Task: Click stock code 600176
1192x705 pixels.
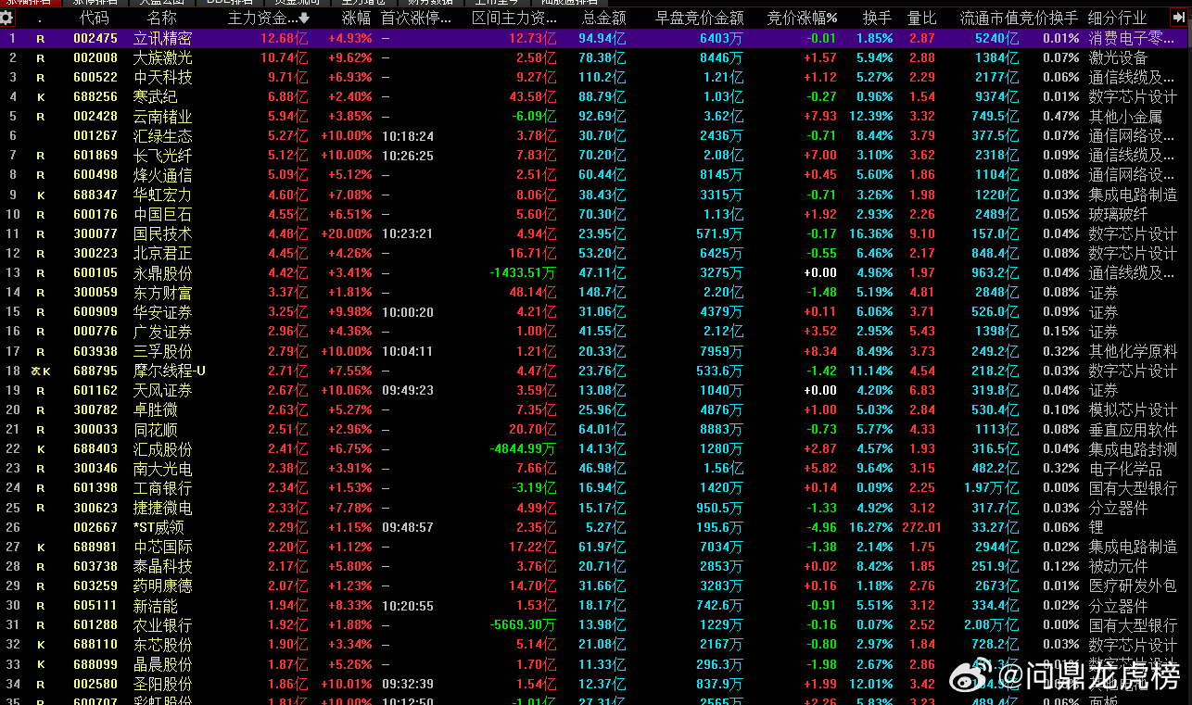Action: tap(95, 214)
